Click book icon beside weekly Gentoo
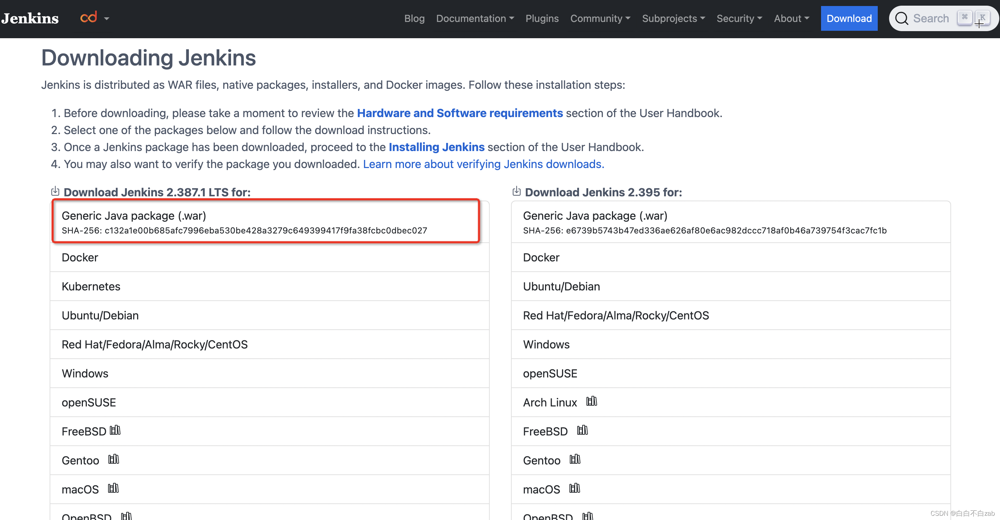The width and height of the screenshot is (1000, 520). click(x=574, y=460)
